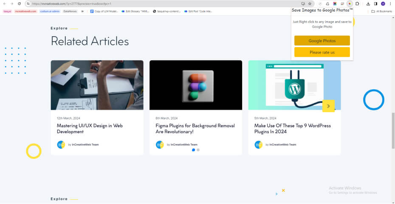Image resolution: width=395 pixels, height=204 pixels.
Task: Open the Chrome three-dot menu
Action: pos(390,3)
